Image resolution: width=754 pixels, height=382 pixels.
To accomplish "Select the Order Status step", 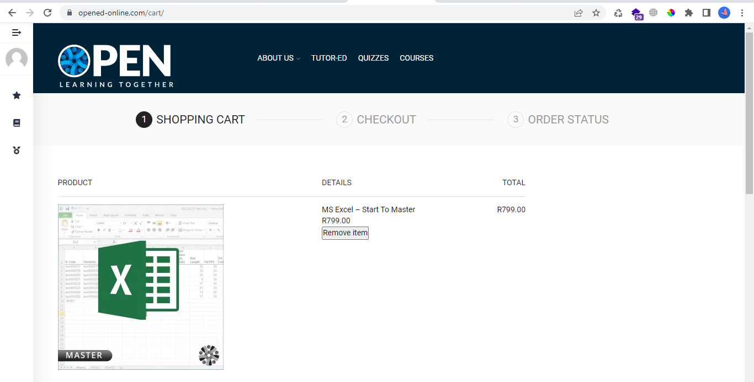I will [558, 120].
